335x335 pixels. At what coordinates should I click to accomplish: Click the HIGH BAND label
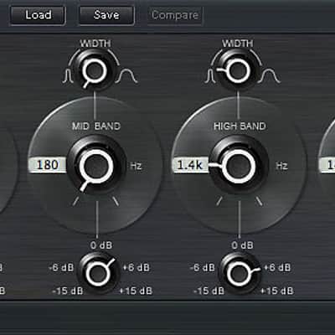pos(240,126)
